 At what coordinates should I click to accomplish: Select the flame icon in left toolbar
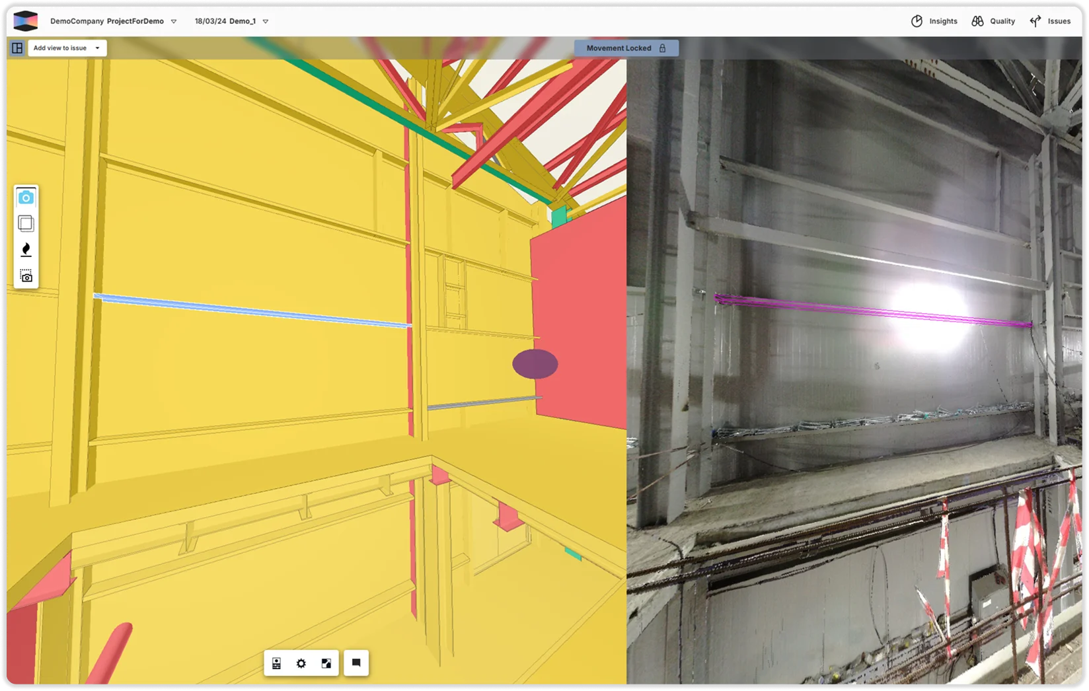26,250
